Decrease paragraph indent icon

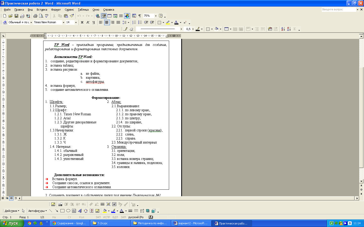tap(146, 22)
